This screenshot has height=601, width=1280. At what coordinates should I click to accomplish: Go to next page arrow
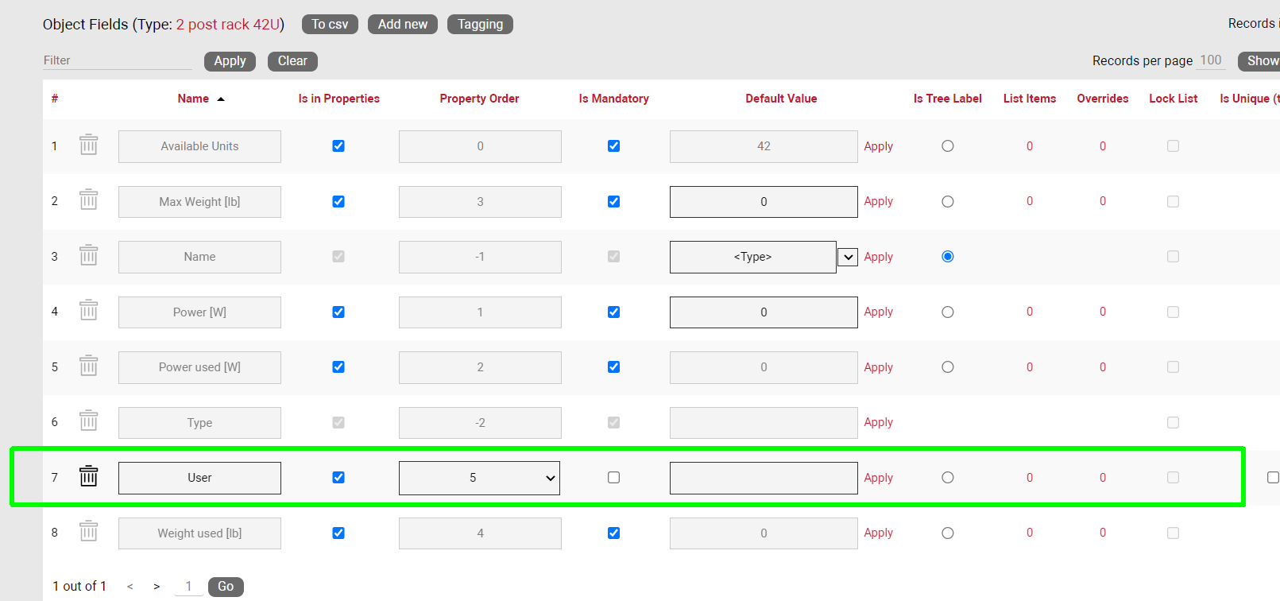[x=157, y=587]
